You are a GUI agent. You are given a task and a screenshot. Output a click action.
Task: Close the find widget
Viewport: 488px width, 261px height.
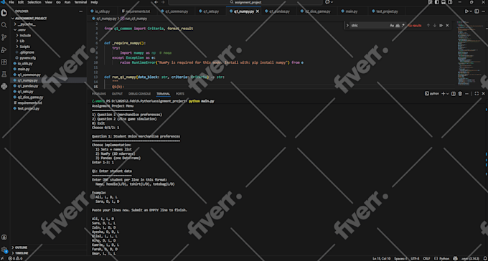point(447,26)
